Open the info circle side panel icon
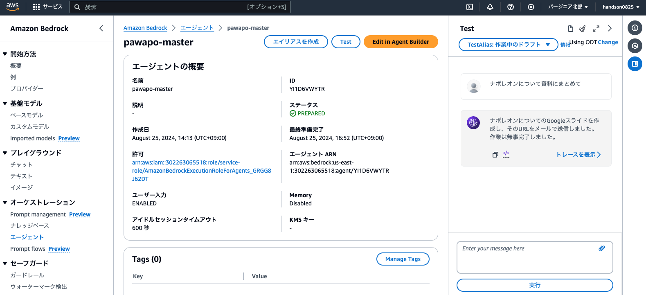Viewport: 646px width, 295px height. pyautogui.click(x=635, y=28)
